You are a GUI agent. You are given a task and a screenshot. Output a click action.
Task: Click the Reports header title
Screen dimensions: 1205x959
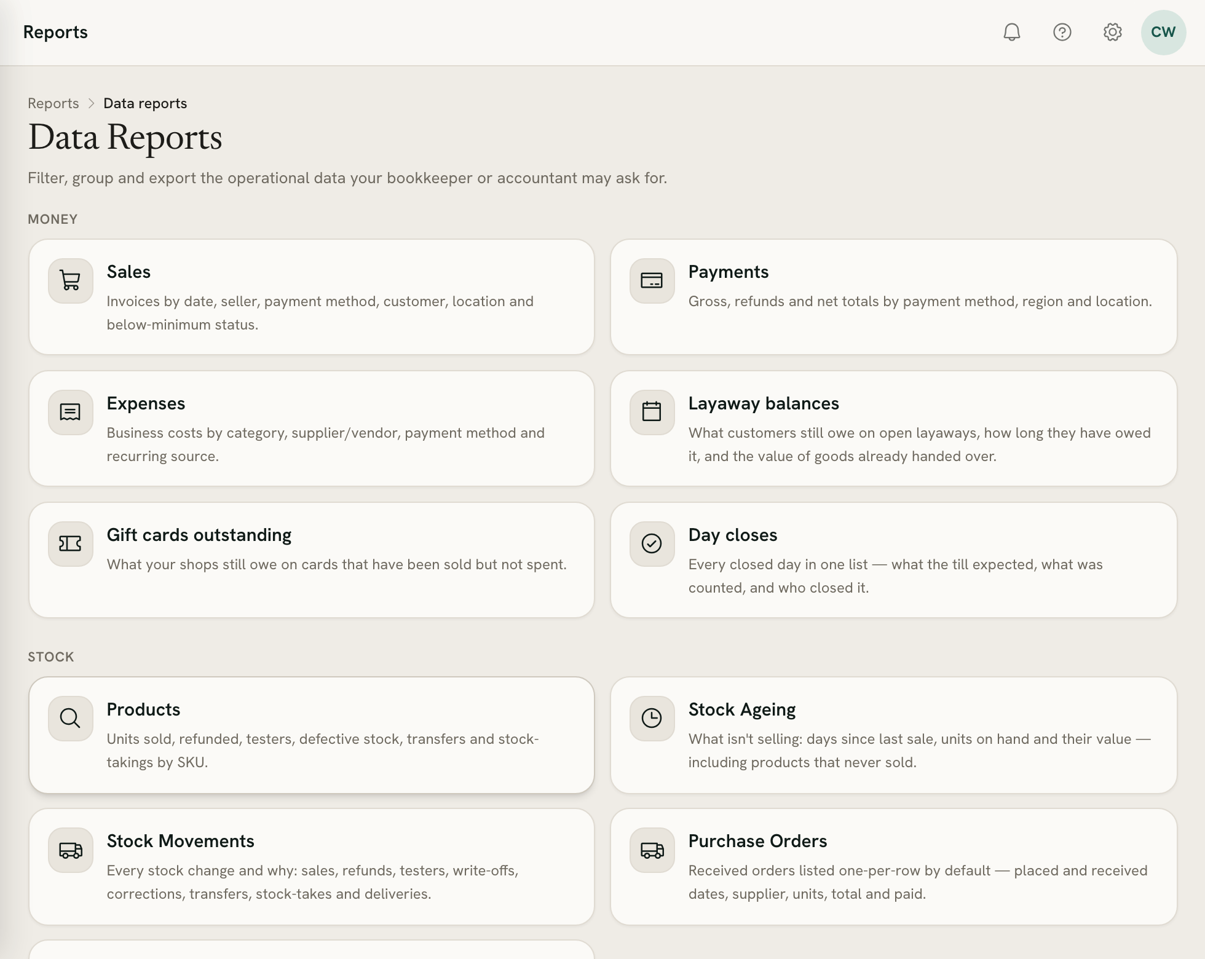pos(55,32)
